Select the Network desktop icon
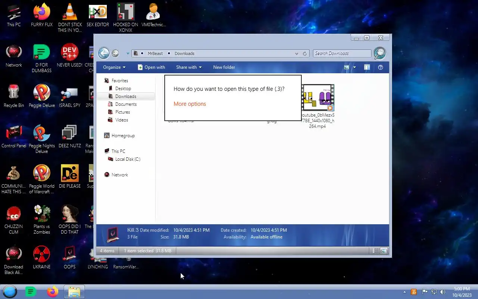 (14, 56)
